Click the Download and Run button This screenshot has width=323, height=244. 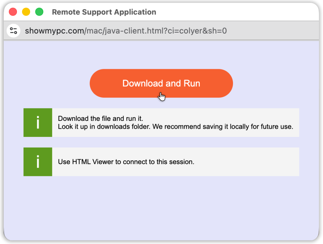pos(161,83)
